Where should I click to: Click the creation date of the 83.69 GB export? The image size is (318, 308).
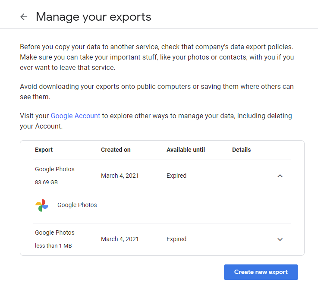120,176
